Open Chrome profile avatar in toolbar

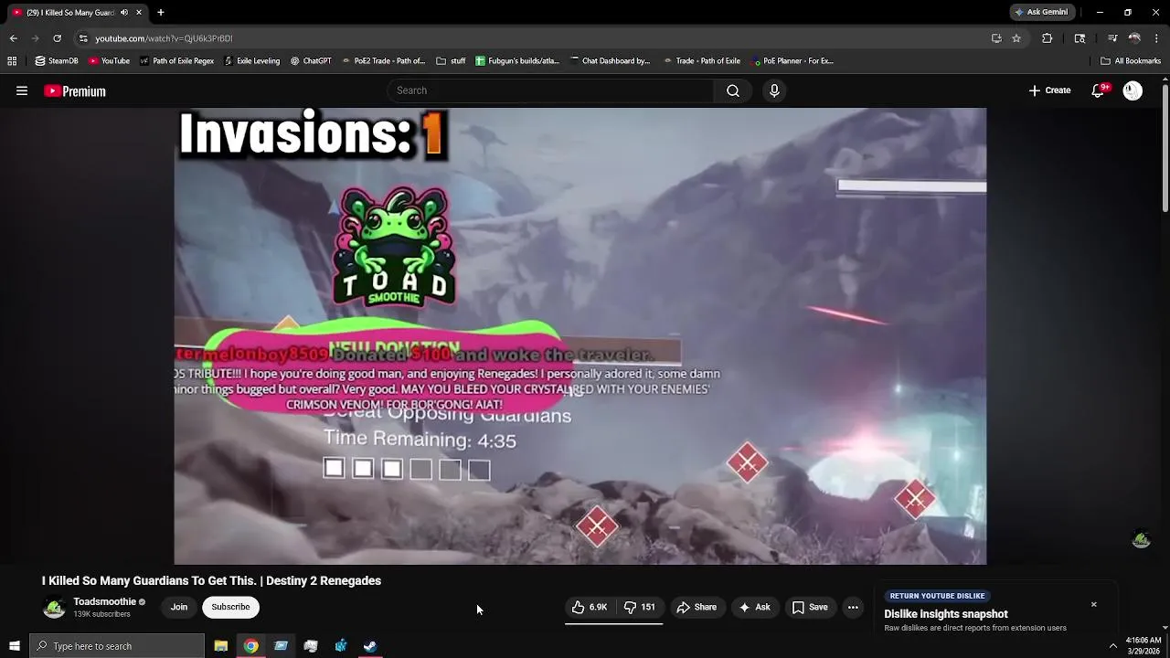coord(1134,38)
